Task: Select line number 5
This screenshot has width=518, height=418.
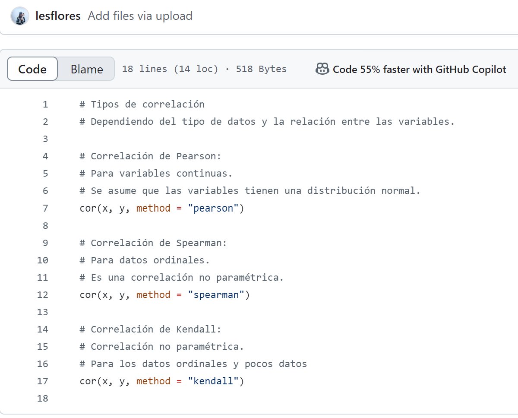Action: point(45,174)
